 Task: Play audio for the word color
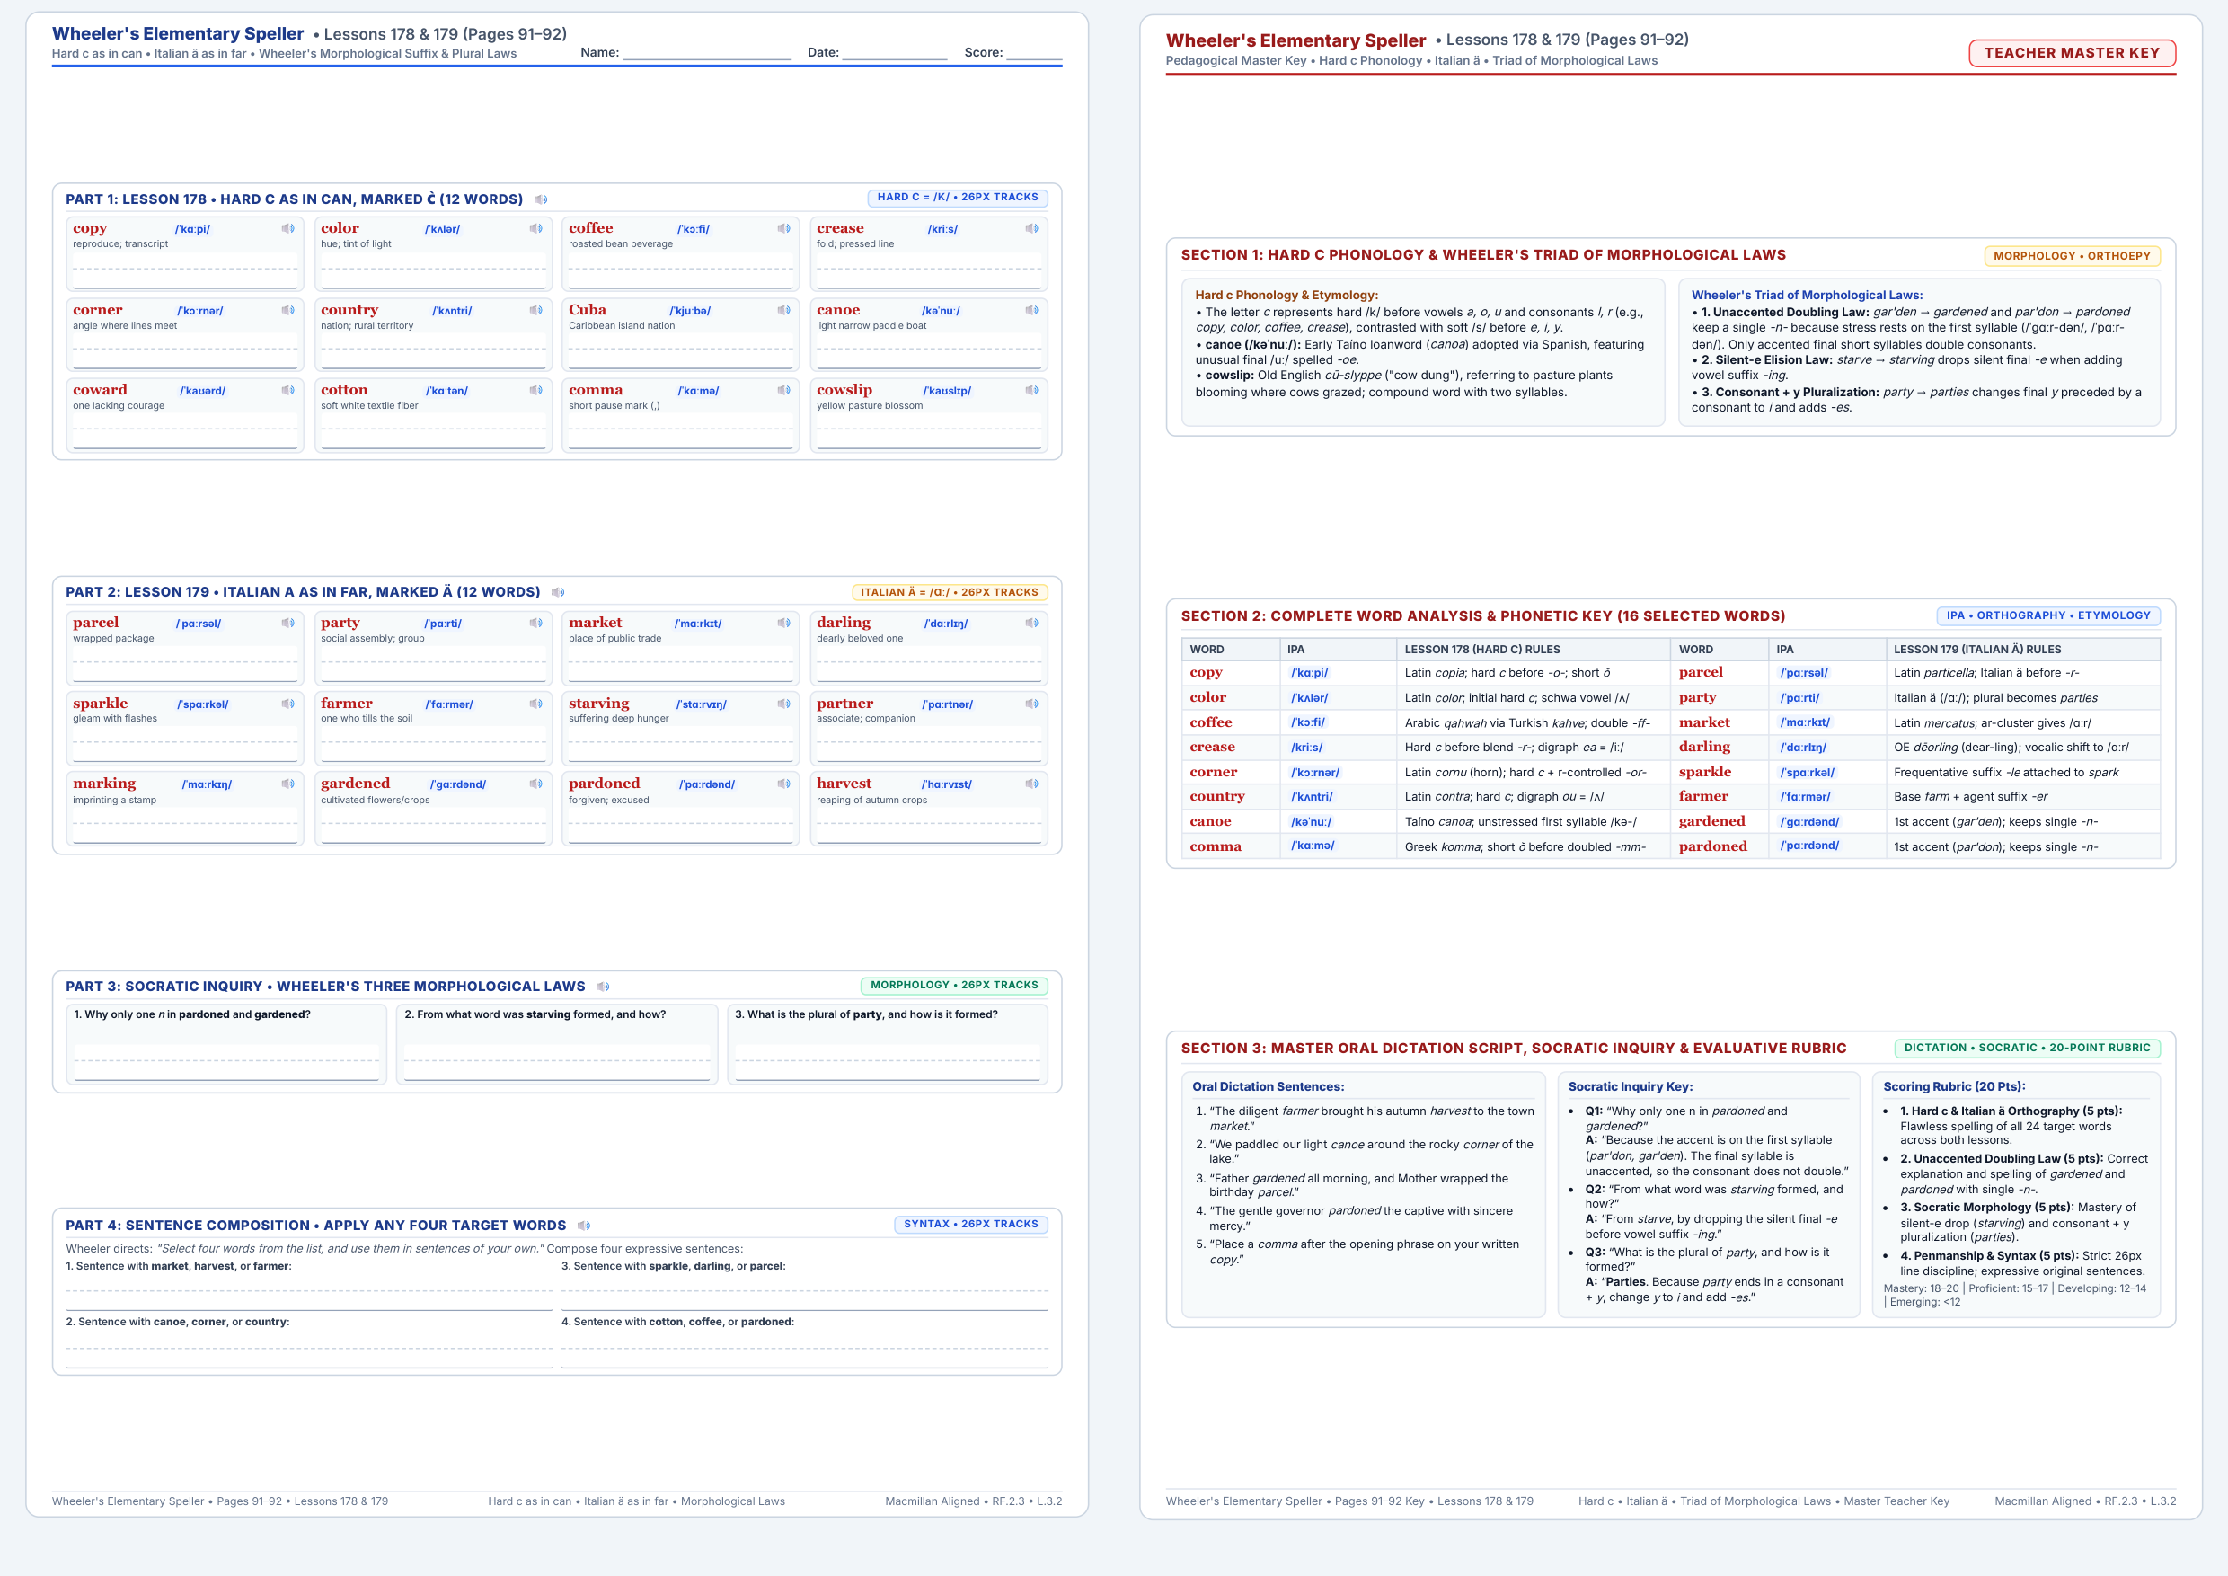[x=535, y=229]
